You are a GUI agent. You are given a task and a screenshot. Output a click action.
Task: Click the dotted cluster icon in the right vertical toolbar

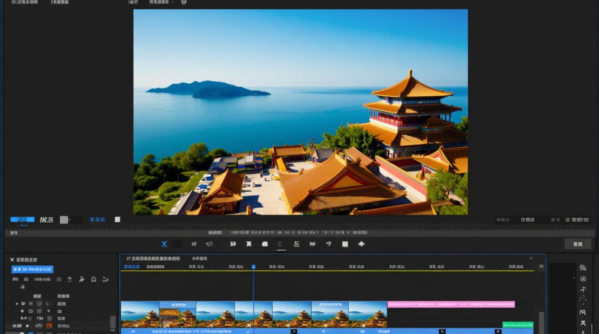point(583,300)
